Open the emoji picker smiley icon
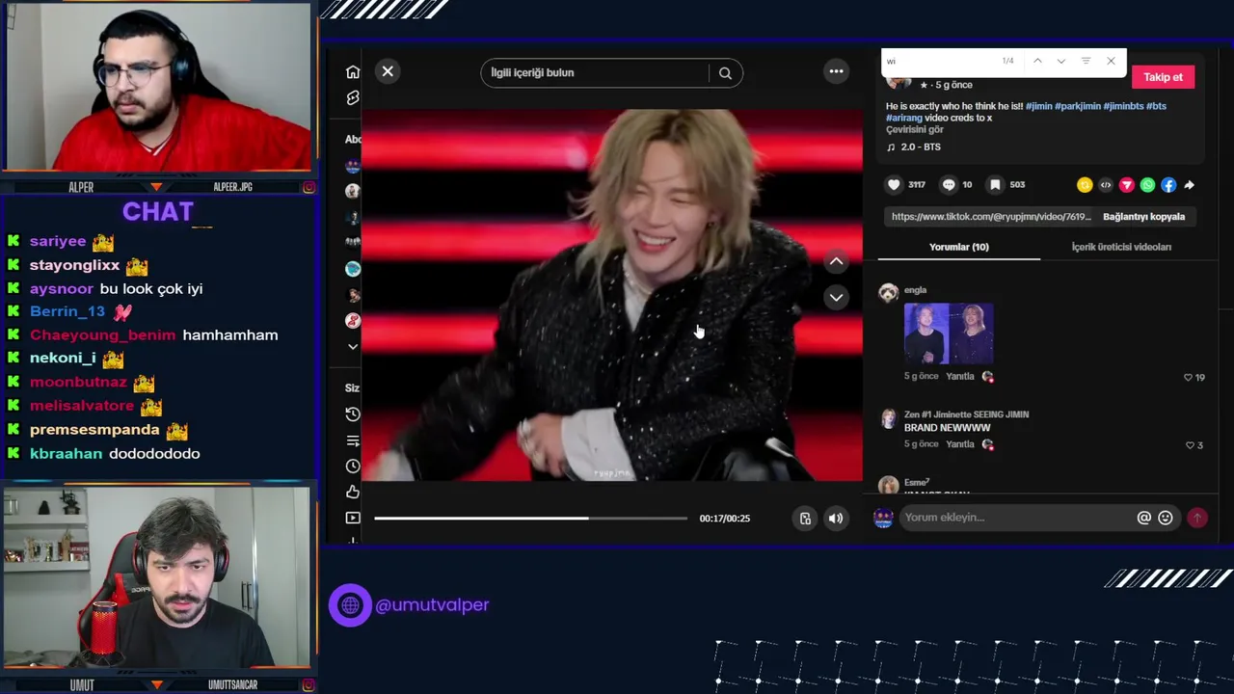Viewport: 1234px width, 694px height. click(1166, 518)
